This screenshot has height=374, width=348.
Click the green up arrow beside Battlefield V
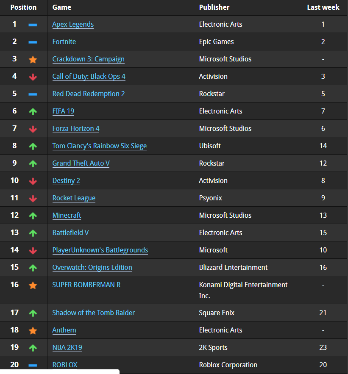coord(33,233)
